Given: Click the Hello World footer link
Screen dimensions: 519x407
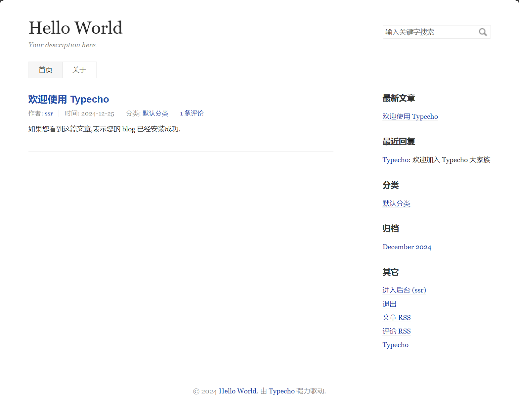Looking at the screenshot, I should pos(238,391).
